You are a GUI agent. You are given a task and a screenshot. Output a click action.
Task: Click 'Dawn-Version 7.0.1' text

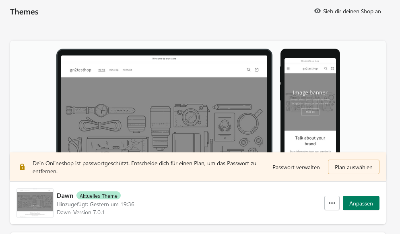click(80, 212)
